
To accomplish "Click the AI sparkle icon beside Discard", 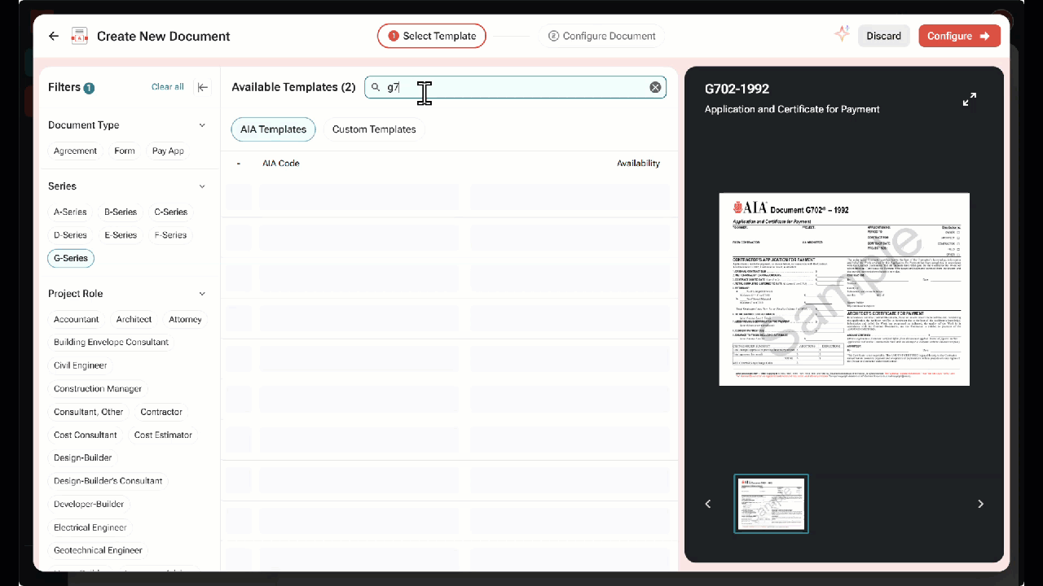I will click(x=842, y=34).
